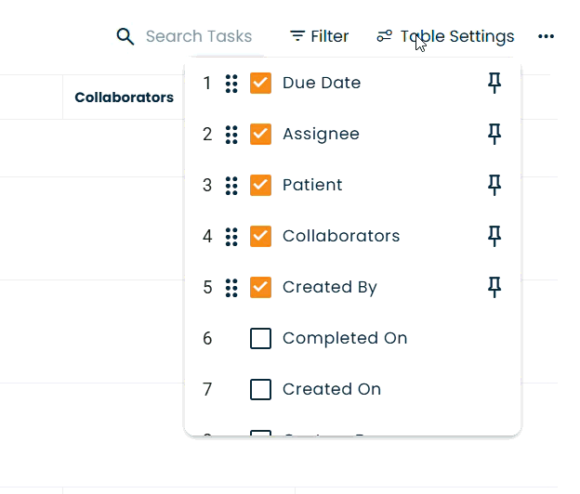Click inside the Search Tasks field
580x494 pixels.
tap(199, 36)
